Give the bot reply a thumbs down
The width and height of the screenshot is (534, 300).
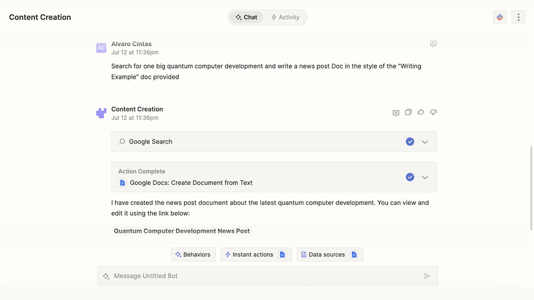(433, 112)
